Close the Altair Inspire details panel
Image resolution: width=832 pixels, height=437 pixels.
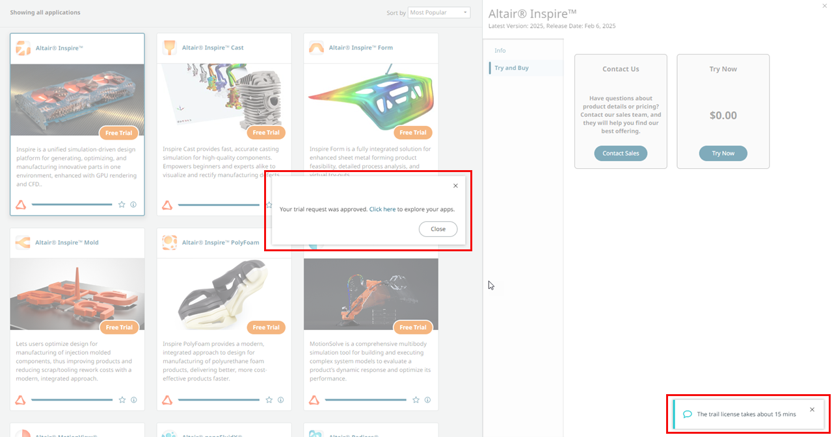click(825, 6)
